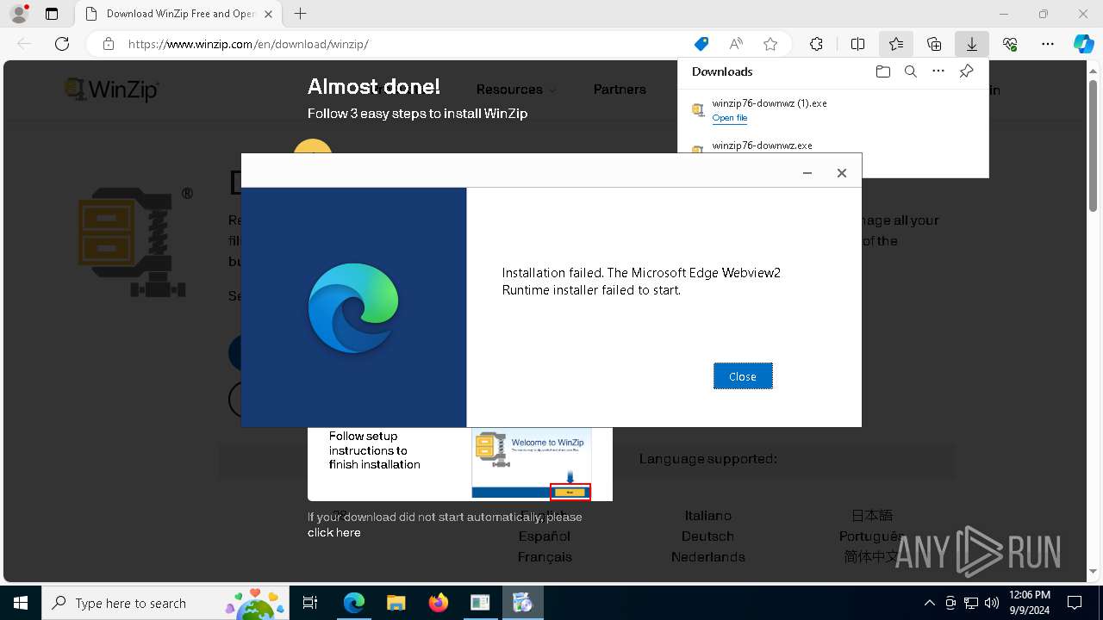This screenshot has height=620, width=1103.
Task: Open Browser essentials heart icon
Action: [1010, 44]
